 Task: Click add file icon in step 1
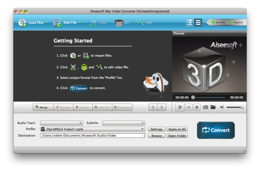pyautogui.click(x=86, y=56)
